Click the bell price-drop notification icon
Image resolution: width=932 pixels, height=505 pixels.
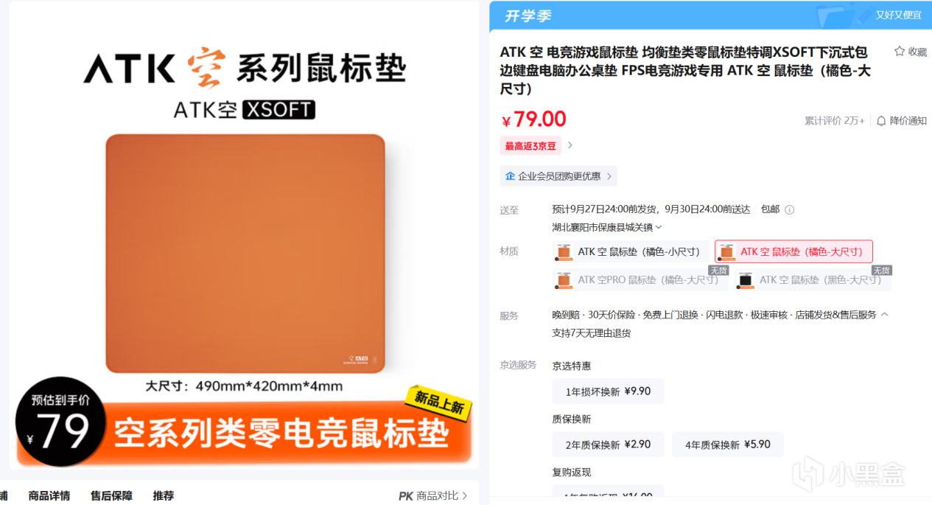(881, 121)
